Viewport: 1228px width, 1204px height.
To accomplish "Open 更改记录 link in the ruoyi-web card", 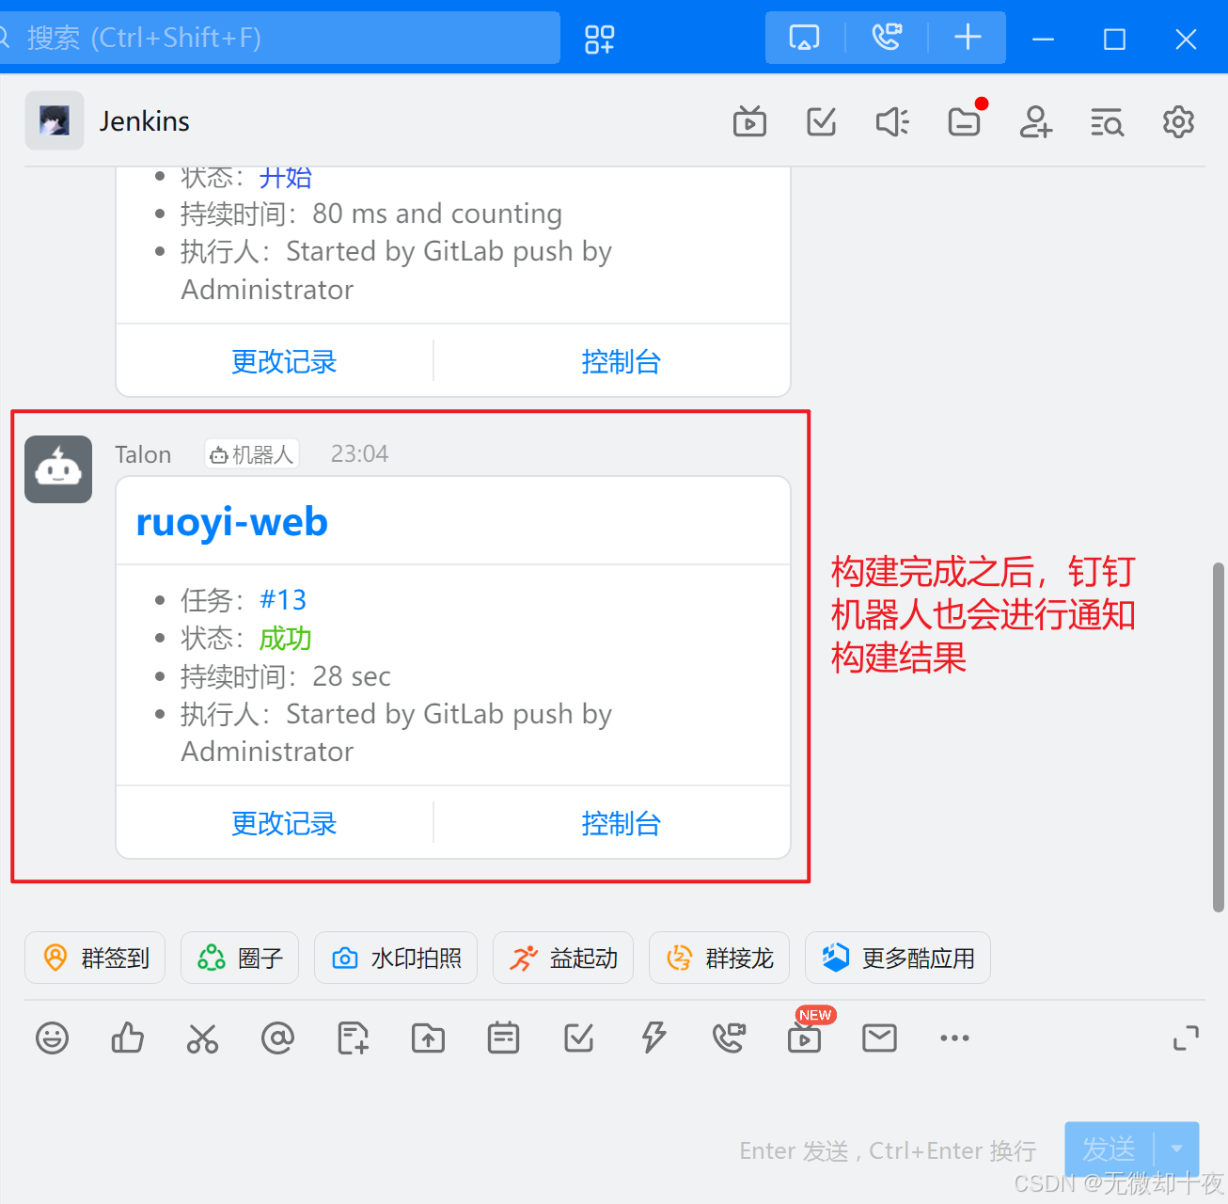I will [284, 823].
